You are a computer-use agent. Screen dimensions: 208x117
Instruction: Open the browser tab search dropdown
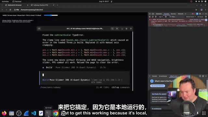[2, 5]
